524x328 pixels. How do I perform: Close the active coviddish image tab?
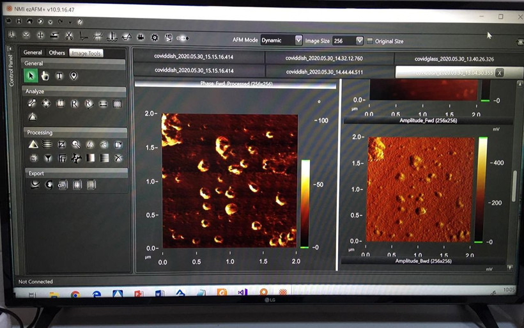pos(500,73)
